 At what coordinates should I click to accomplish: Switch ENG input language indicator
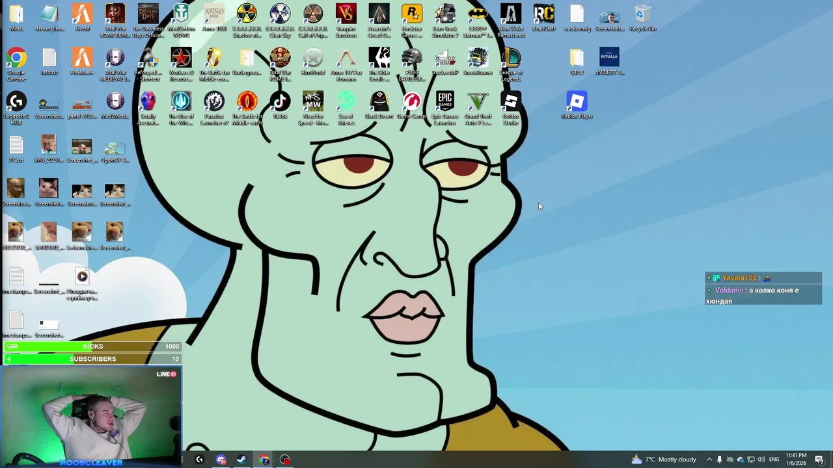(774, 460)
